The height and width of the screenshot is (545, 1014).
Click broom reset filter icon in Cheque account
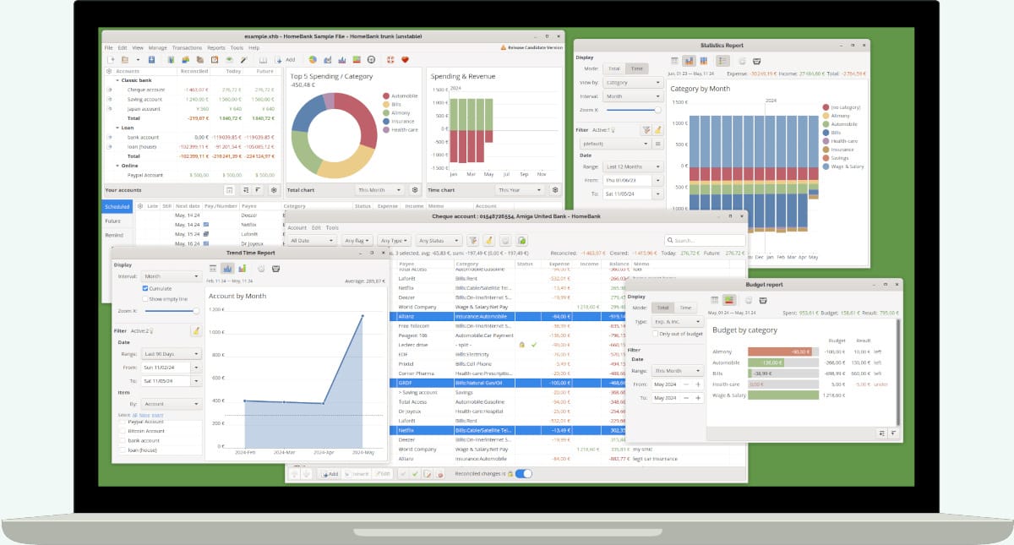pos(489,241)
